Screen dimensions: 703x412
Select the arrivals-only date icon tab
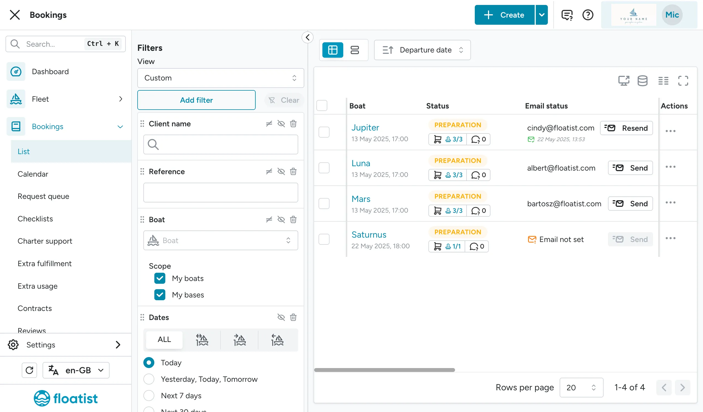click(277, 339)
